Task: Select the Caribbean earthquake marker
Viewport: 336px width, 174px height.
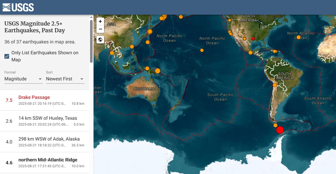Action: pyautogui.click(x=274, y=51)
